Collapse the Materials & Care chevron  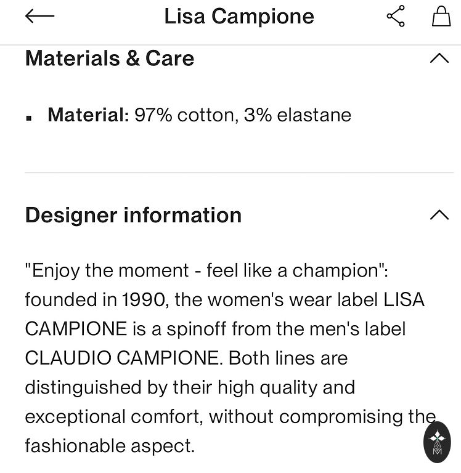pyautogui.click(x=439, y=59)
